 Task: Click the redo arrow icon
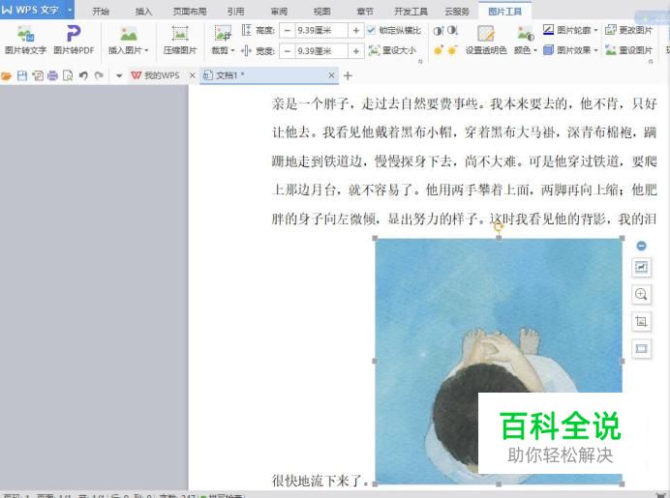click(99, 76)
